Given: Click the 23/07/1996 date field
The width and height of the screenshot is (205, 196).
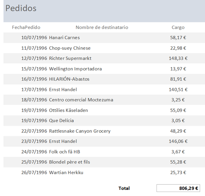Looking at the screenshot, I should point(34,141).
